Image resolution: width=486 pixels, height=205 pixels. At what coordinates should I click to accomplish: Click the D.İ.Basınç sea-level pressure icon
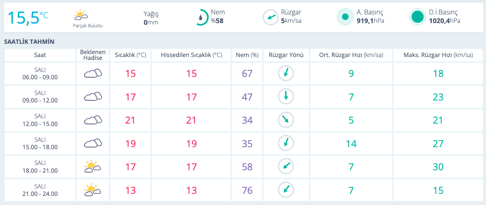click(x=417, y=17)
